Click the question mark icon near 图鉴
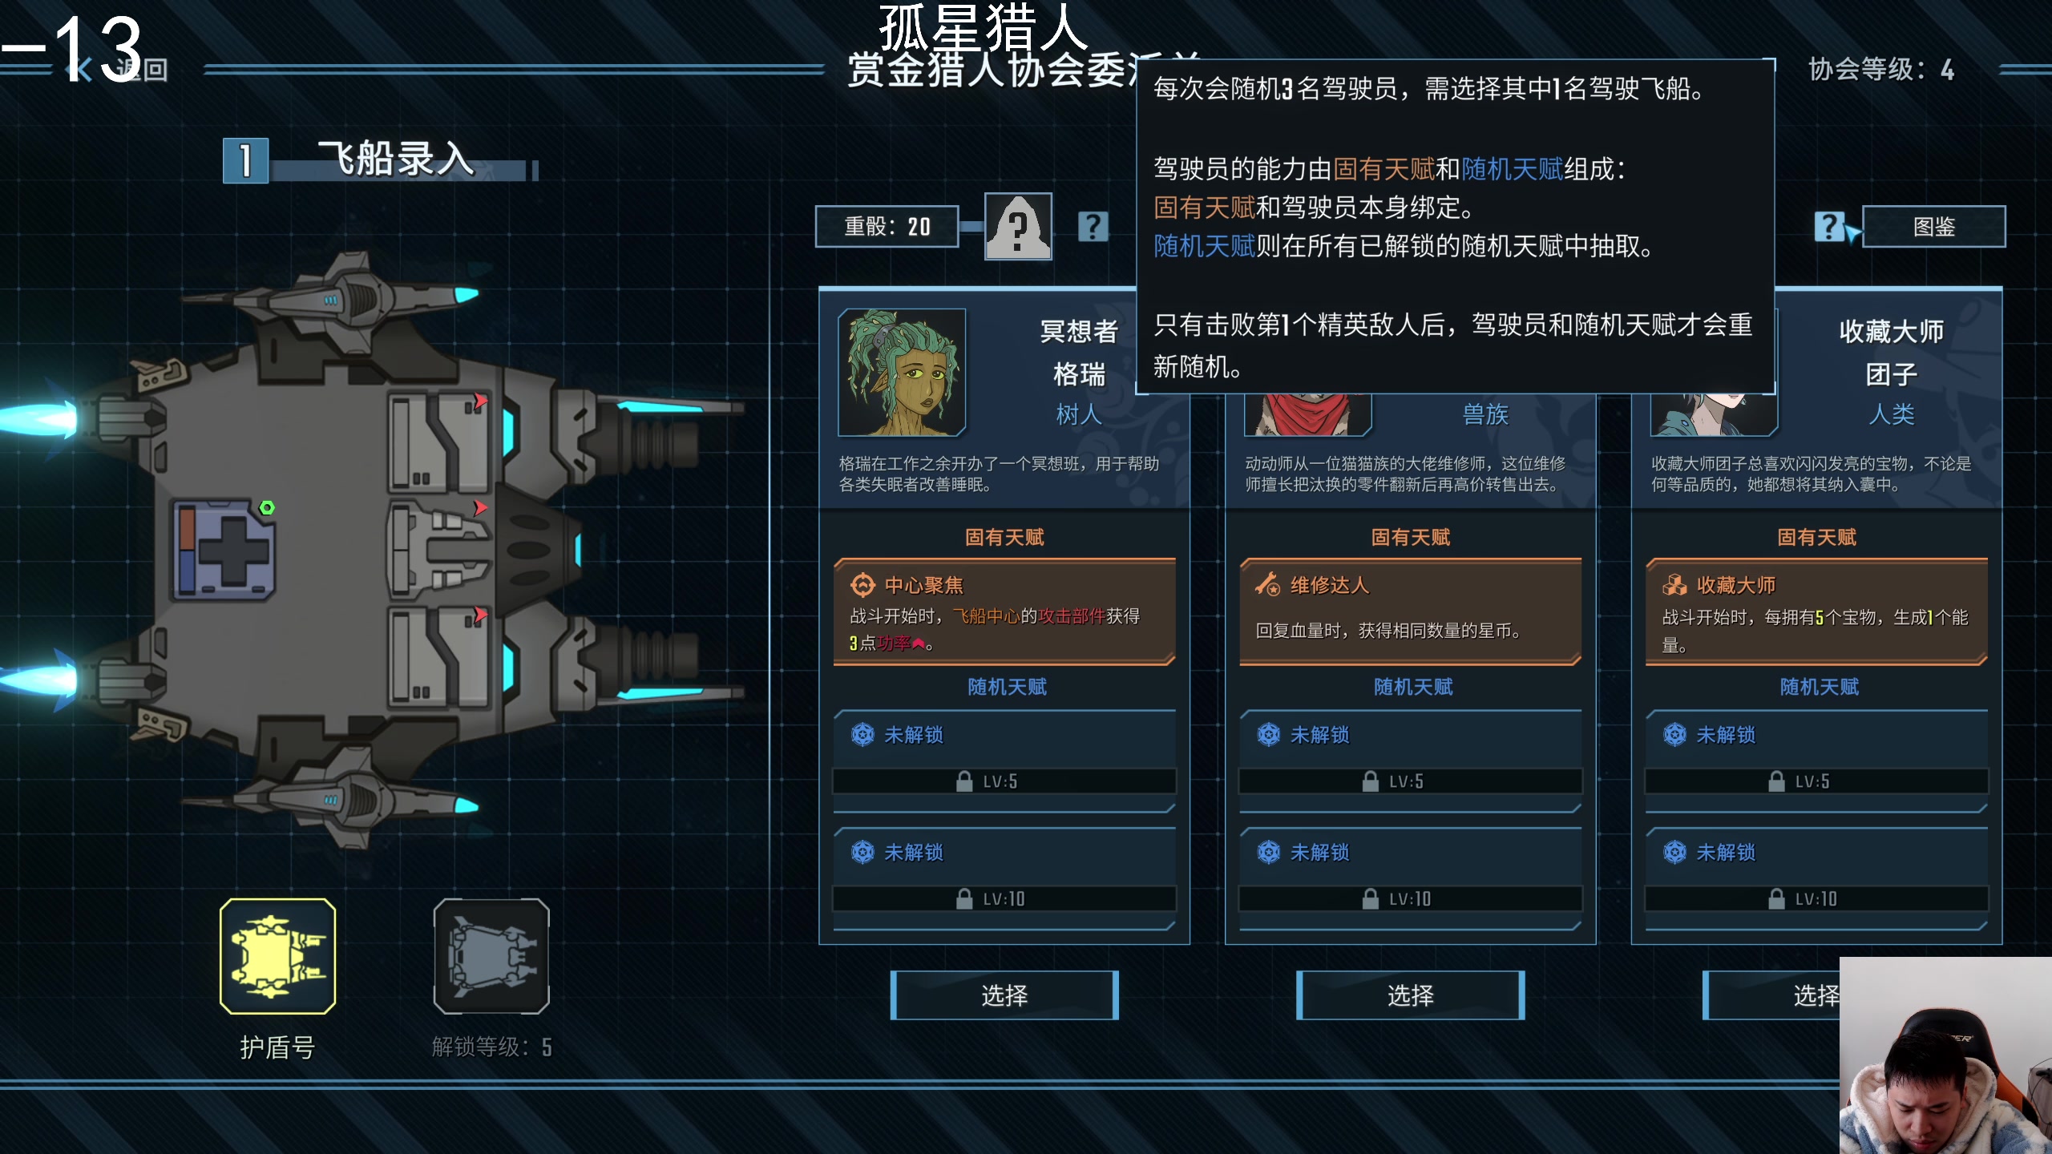The height and width of the screenshot is (1154, 2052). point(1830,227)
